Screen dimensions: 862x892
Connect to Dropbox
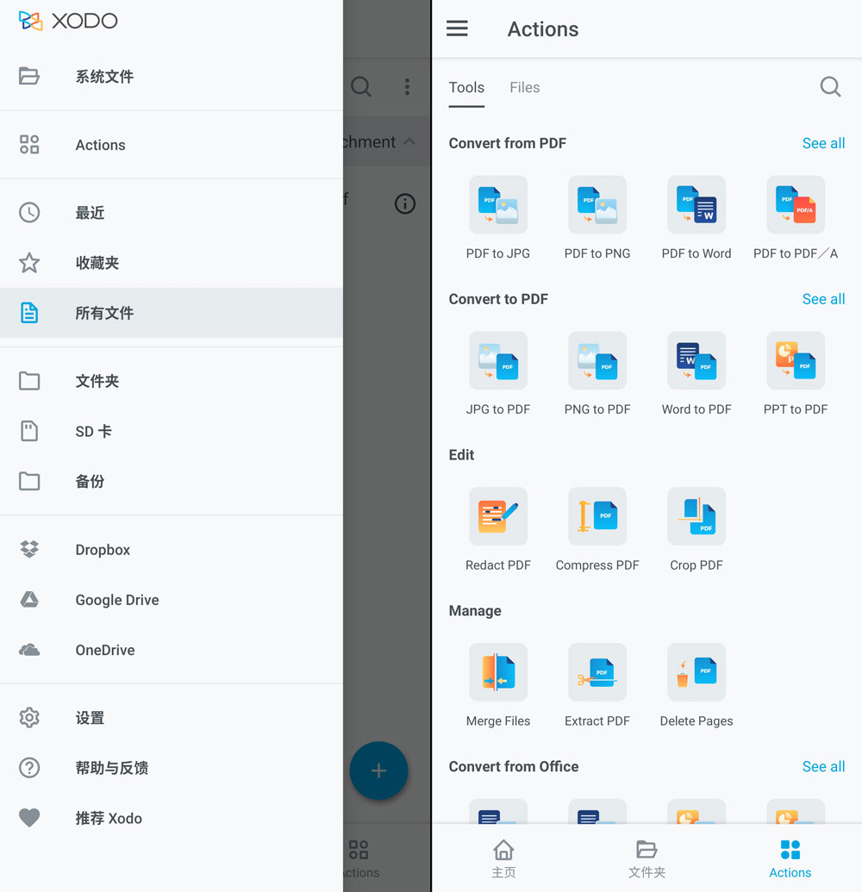point(172,550)
